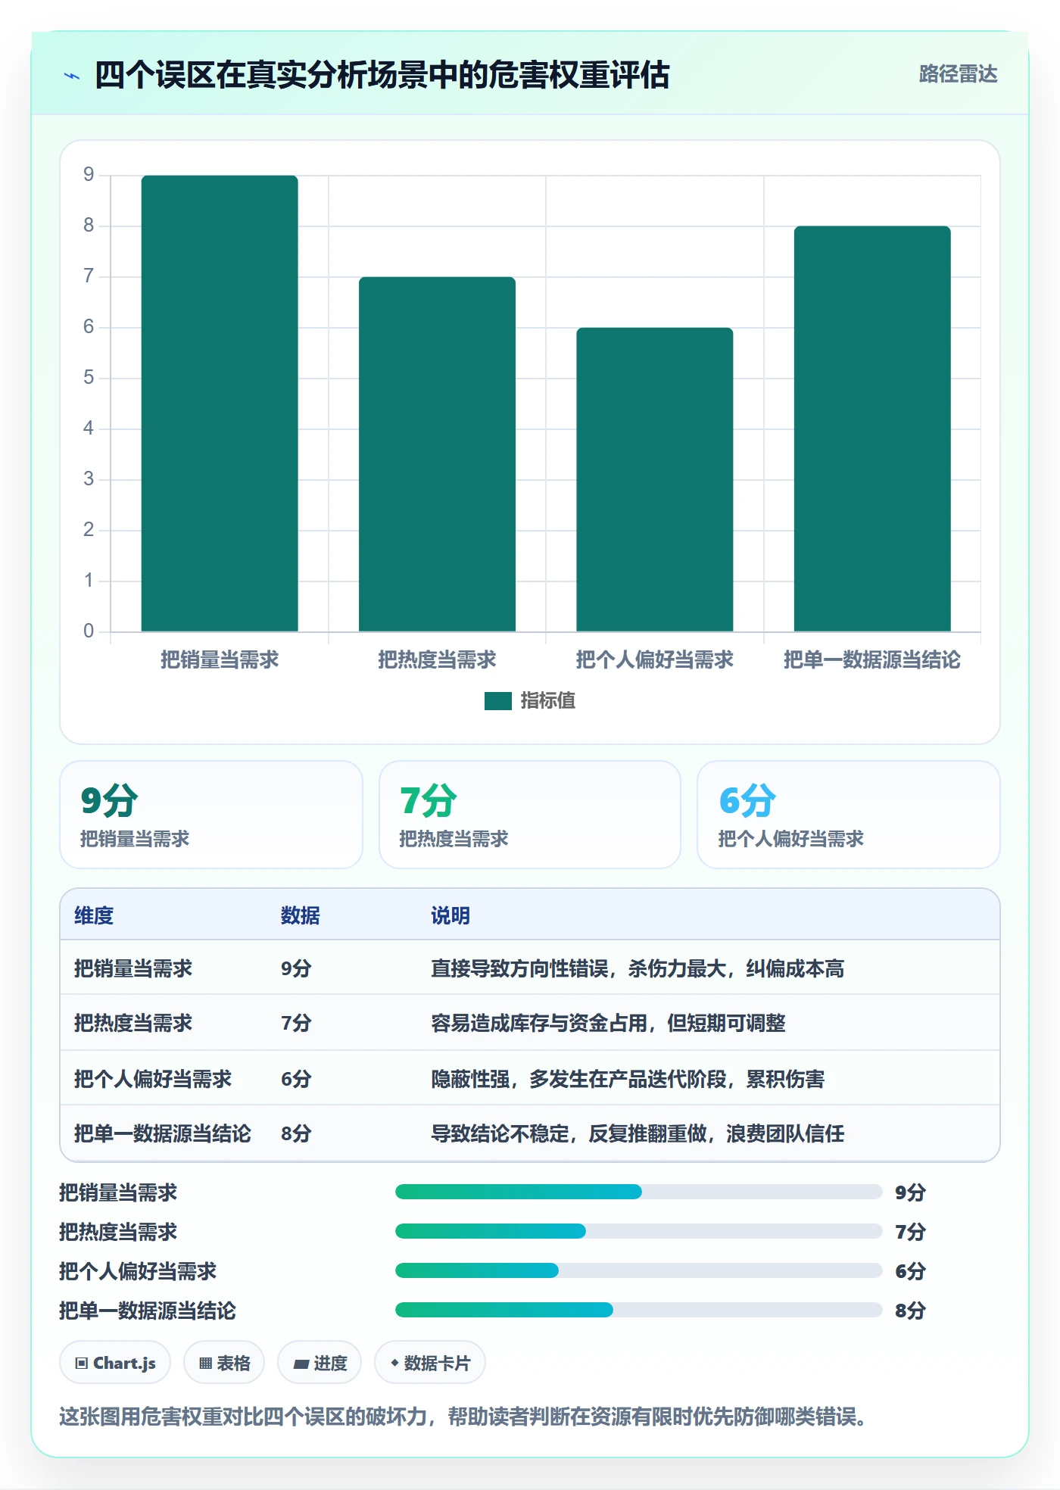The width and height of the screenshot is (1060, 1490).
Task: Click the lightning icon beside the title
Action: coord(72,76)
